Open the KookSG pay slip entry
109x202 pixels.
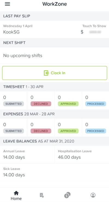pyautogui.click(x=55, y=29)
